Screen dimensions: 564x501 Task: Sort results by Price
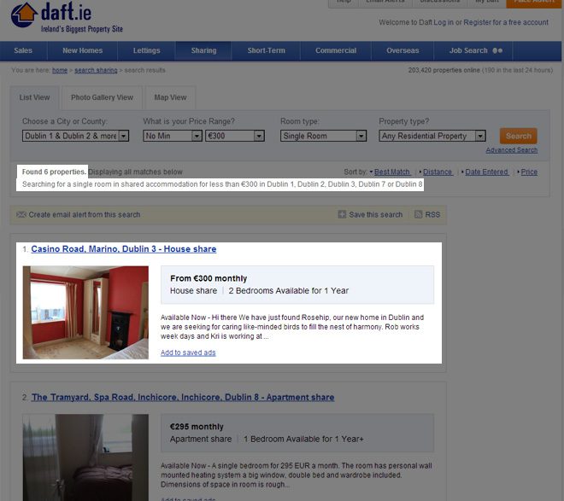pos(529,172)
